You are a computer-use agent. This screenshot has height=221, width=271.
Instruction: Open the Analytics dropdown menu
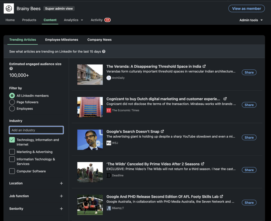73,20
